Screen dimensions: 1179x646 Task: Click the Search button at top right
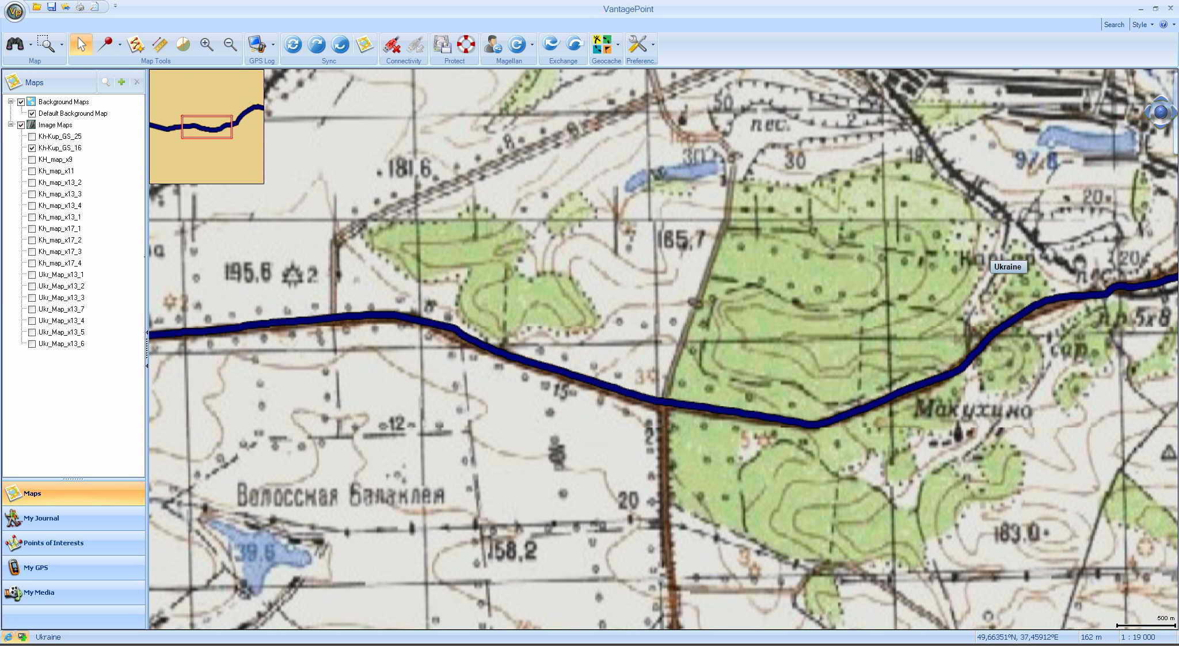point(1113,25)
